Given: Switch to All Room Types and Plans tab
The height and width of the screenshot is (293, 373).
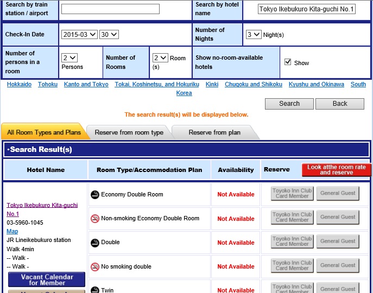Looking at the screenshot, I should pyautogui.click(x=44, y=132).
